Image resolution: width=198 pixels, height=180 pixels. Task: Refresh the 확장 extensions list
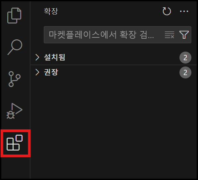[x=167, y=11]
